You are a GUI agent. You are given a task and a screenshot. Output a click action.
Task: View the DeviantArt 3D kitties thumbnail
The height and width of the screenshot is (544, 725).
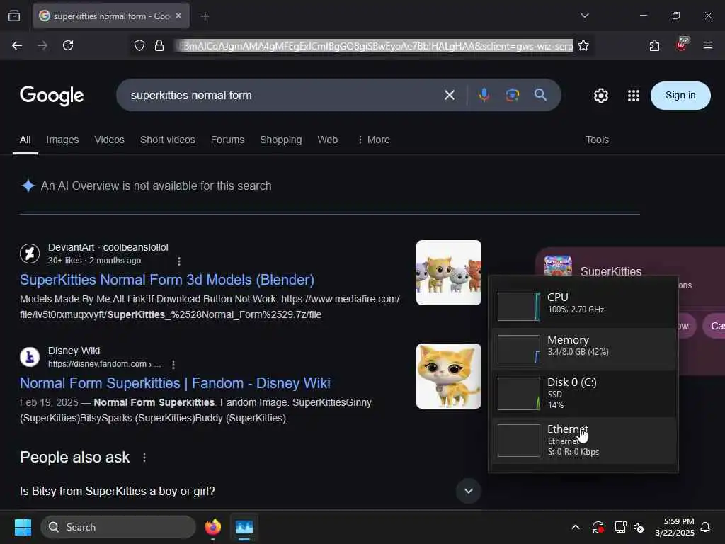[448, 273]
